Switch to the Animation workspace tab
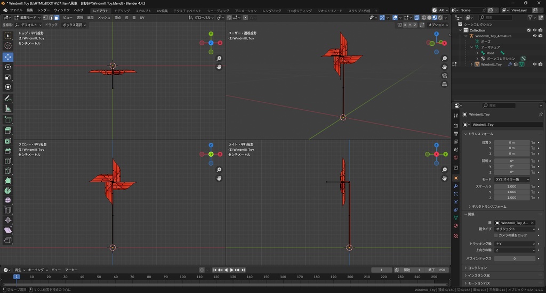 (x=245, y=11)
